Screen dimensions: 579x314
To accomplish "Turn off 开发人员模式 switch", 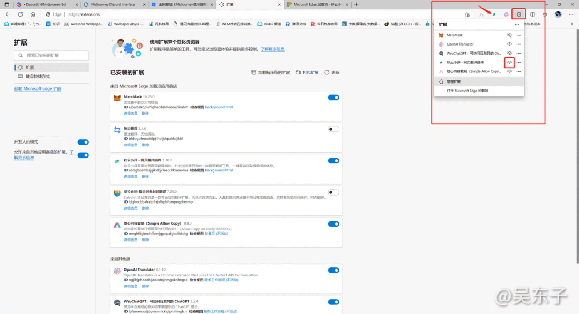I will coord(83,142).
